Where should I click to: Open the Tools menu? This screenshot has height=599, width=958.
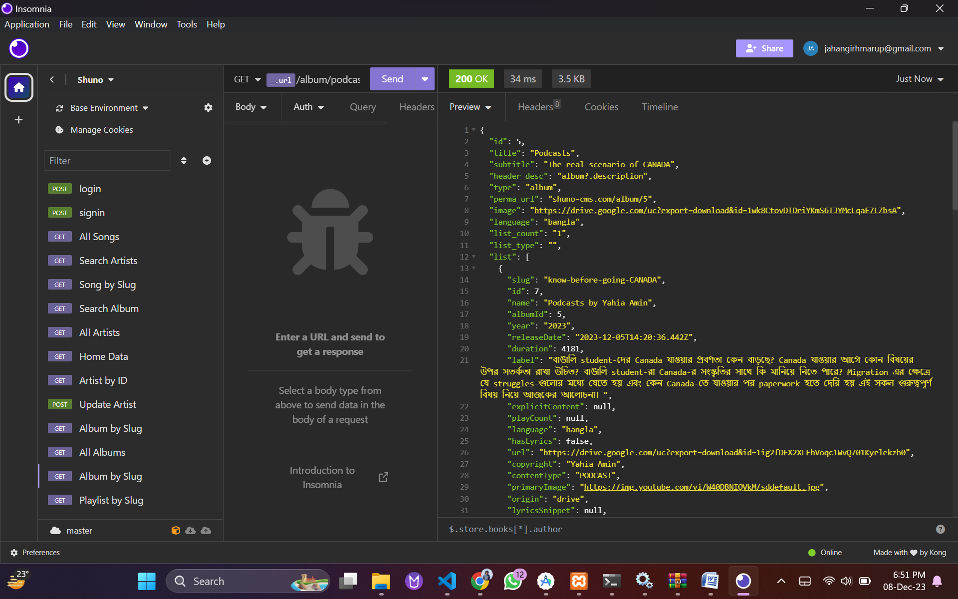click(x=187, y=24)
